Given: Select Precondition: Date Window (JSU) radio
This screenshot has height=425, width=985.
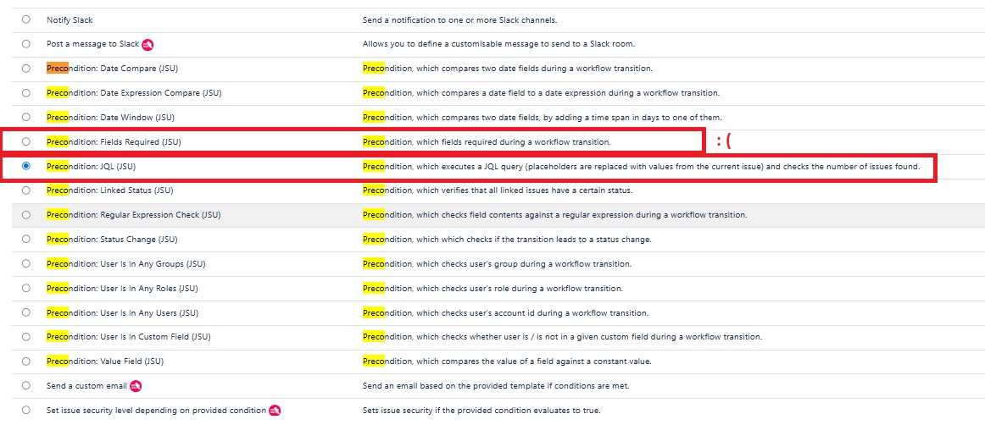Looking at the screenshot, I should (25, 117).
